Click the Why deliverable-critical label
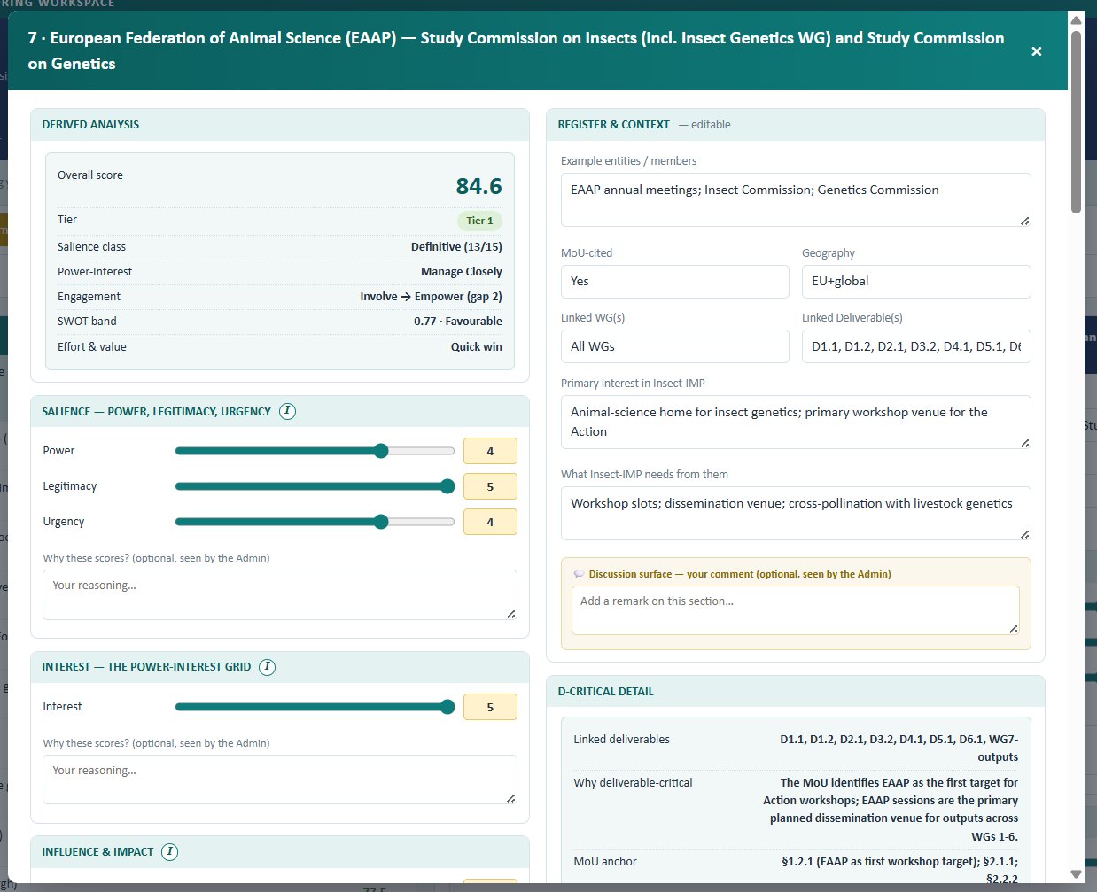Screen dimensions: 1097x892 [x=633, y=783]
